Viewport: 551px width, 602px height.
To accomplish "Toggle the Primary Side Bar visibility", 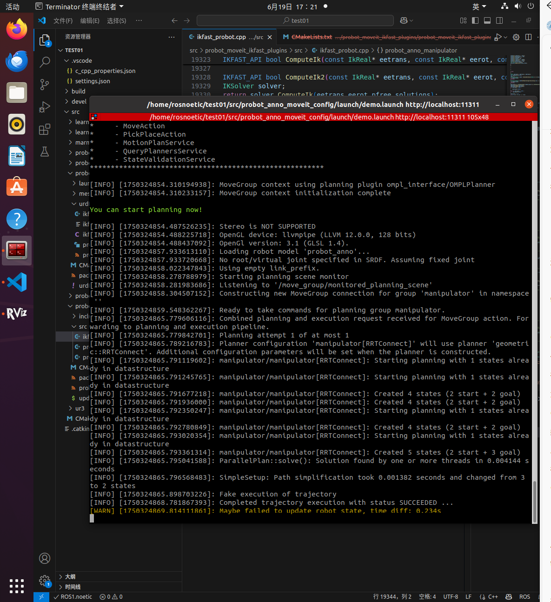I will pyautogui.click(x=475, y=20).
